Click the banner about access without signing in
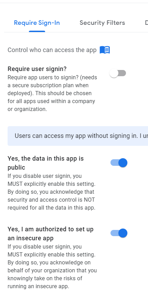Screen dimensions: 148x303 tap(78, 136)
